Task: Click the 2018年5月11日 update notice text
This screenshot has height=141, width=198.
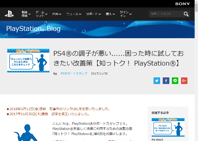Action: coord(59,109)
